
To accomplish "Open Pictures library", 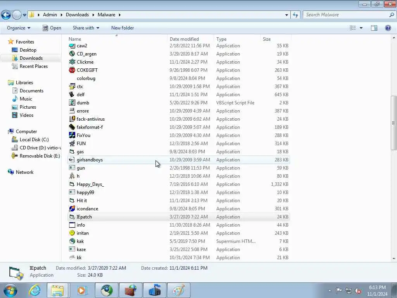I will pos(28,107).
